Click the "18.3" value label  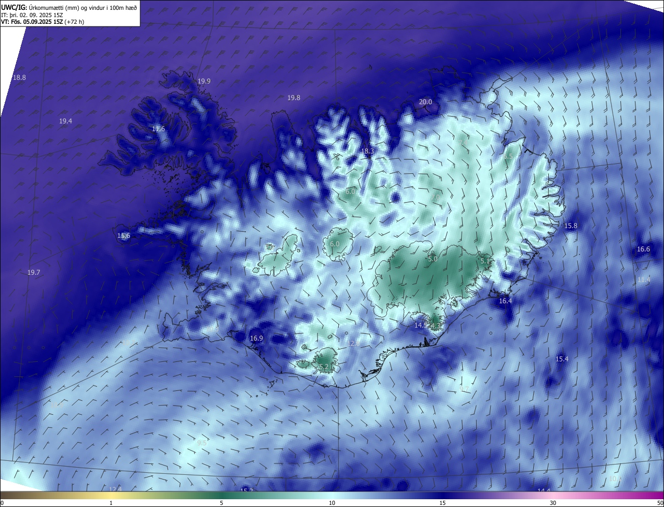[x=367, y=151]
